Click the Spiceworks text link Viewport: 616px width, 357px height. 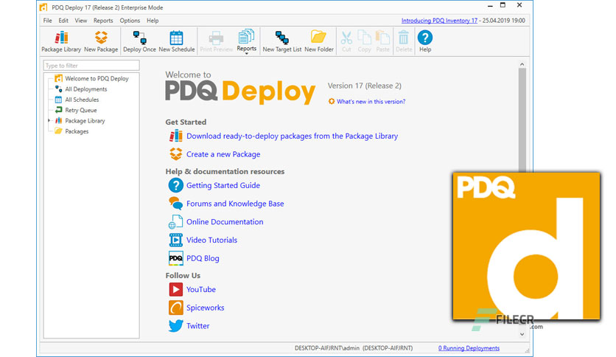click(205, 308)
